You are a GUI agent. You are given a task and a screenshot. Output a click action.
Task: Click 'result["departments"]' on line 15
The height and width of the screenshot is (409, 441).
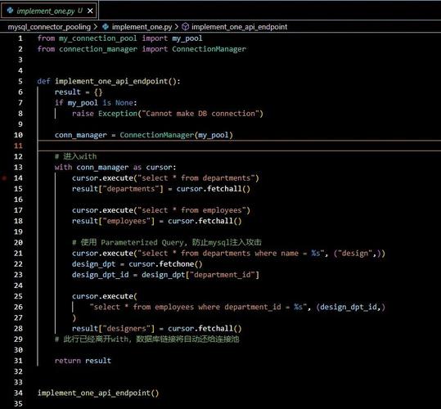click(118, 189)
